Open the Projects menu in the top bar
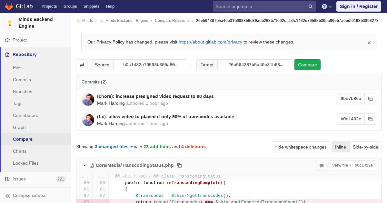 pos(49,6)
